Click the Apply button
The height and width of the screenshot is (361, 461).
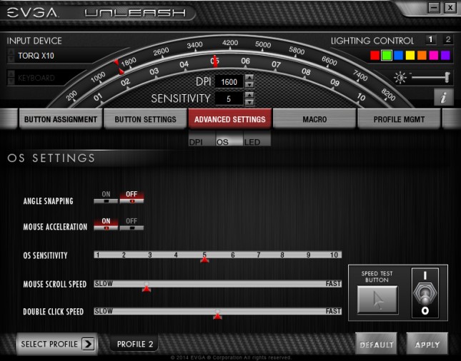tap(427, 344)
